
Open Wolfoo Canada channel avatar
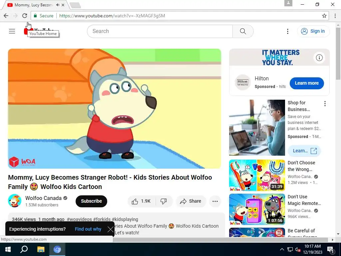click(15, 201)
